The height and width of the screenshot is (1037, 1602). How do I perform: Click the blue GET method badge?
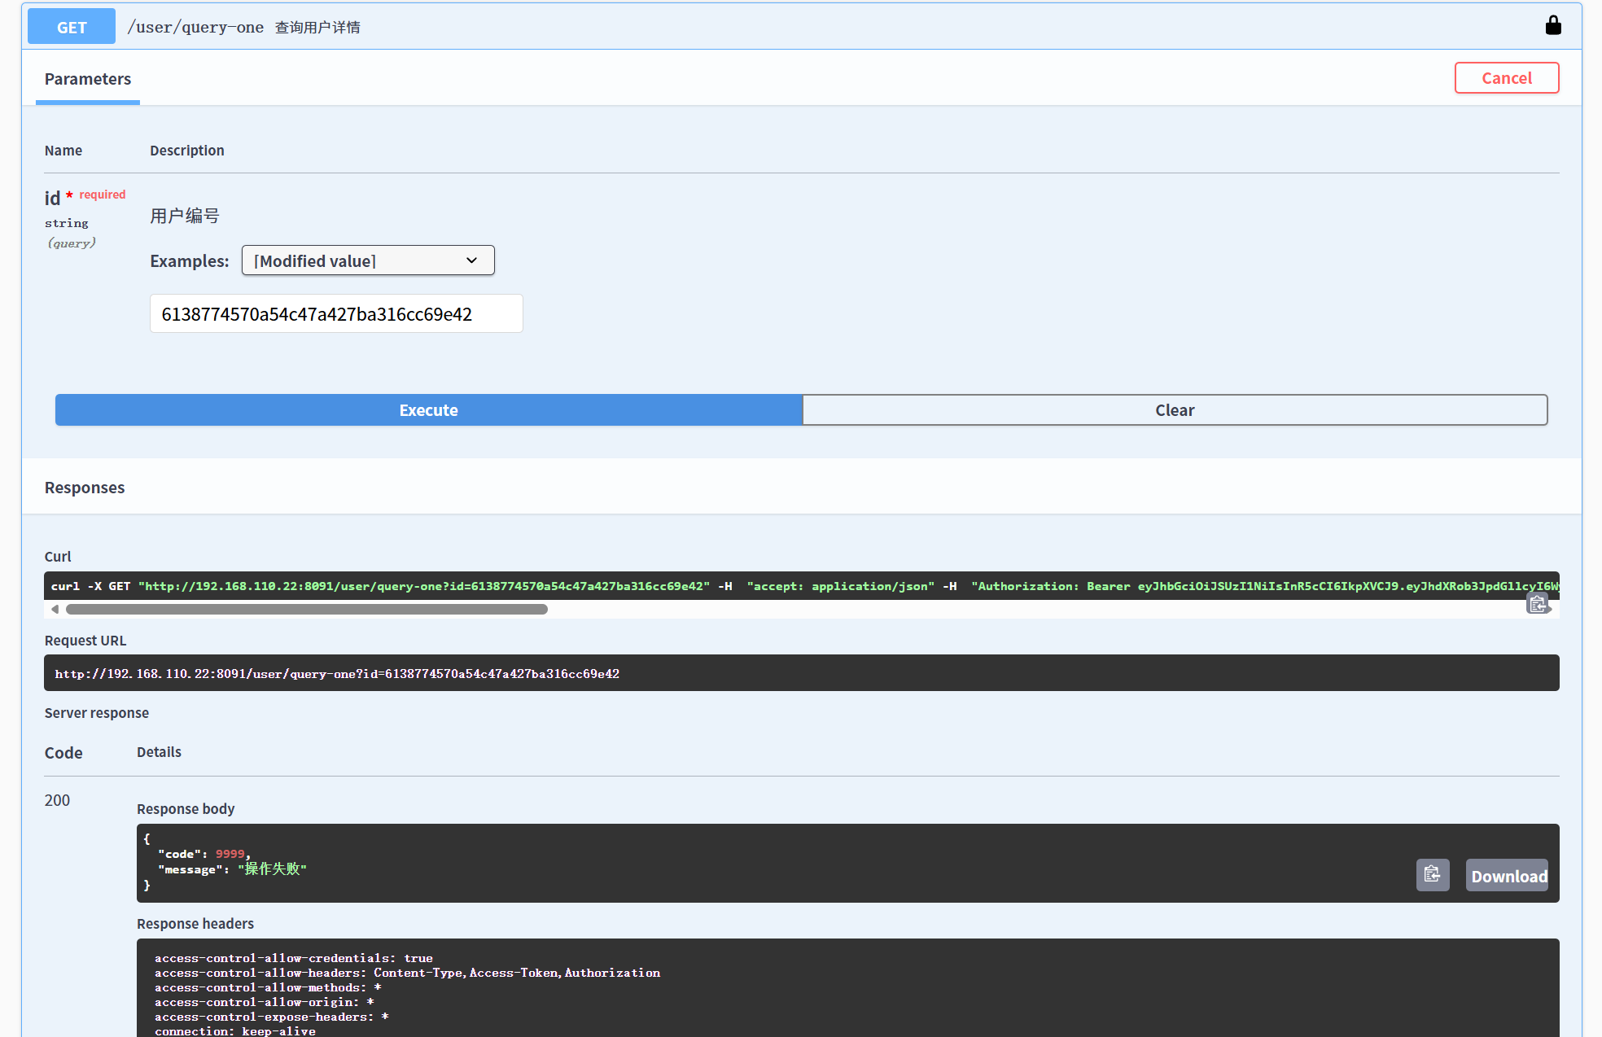click(72, 27)
